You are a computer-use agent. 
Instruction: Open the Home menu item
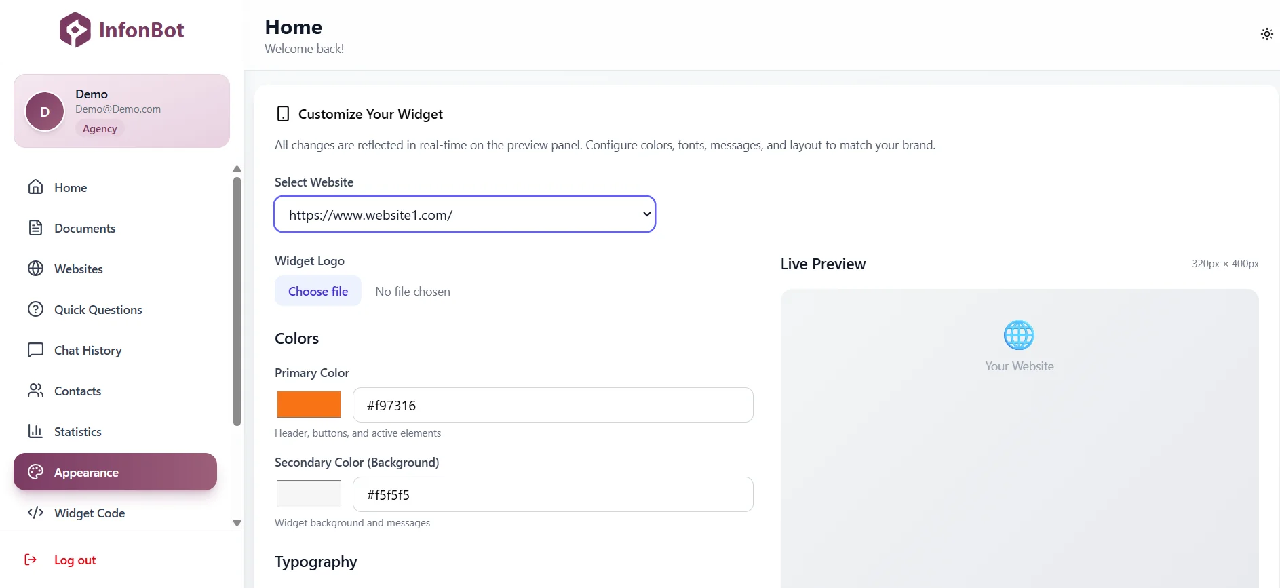(x=115, y=187)
